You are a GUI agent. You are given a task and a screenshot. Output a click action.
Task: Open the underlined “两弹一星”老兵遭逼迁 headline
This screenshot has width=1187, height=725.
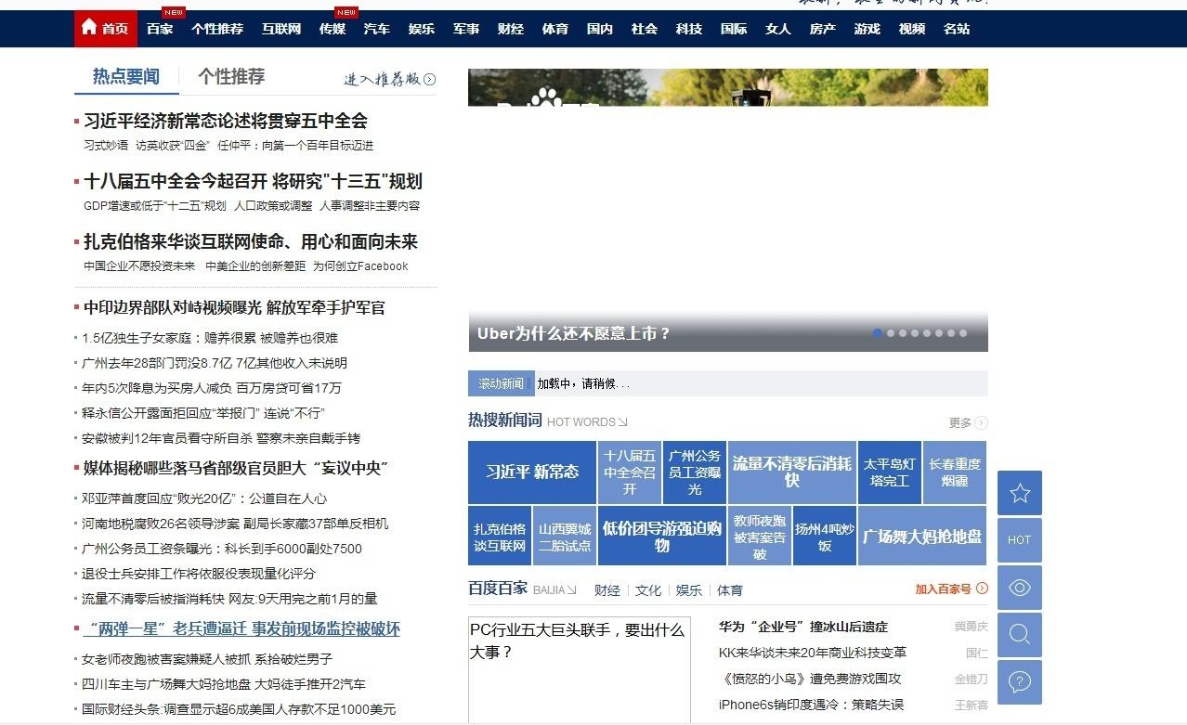(x=241, y=629)
